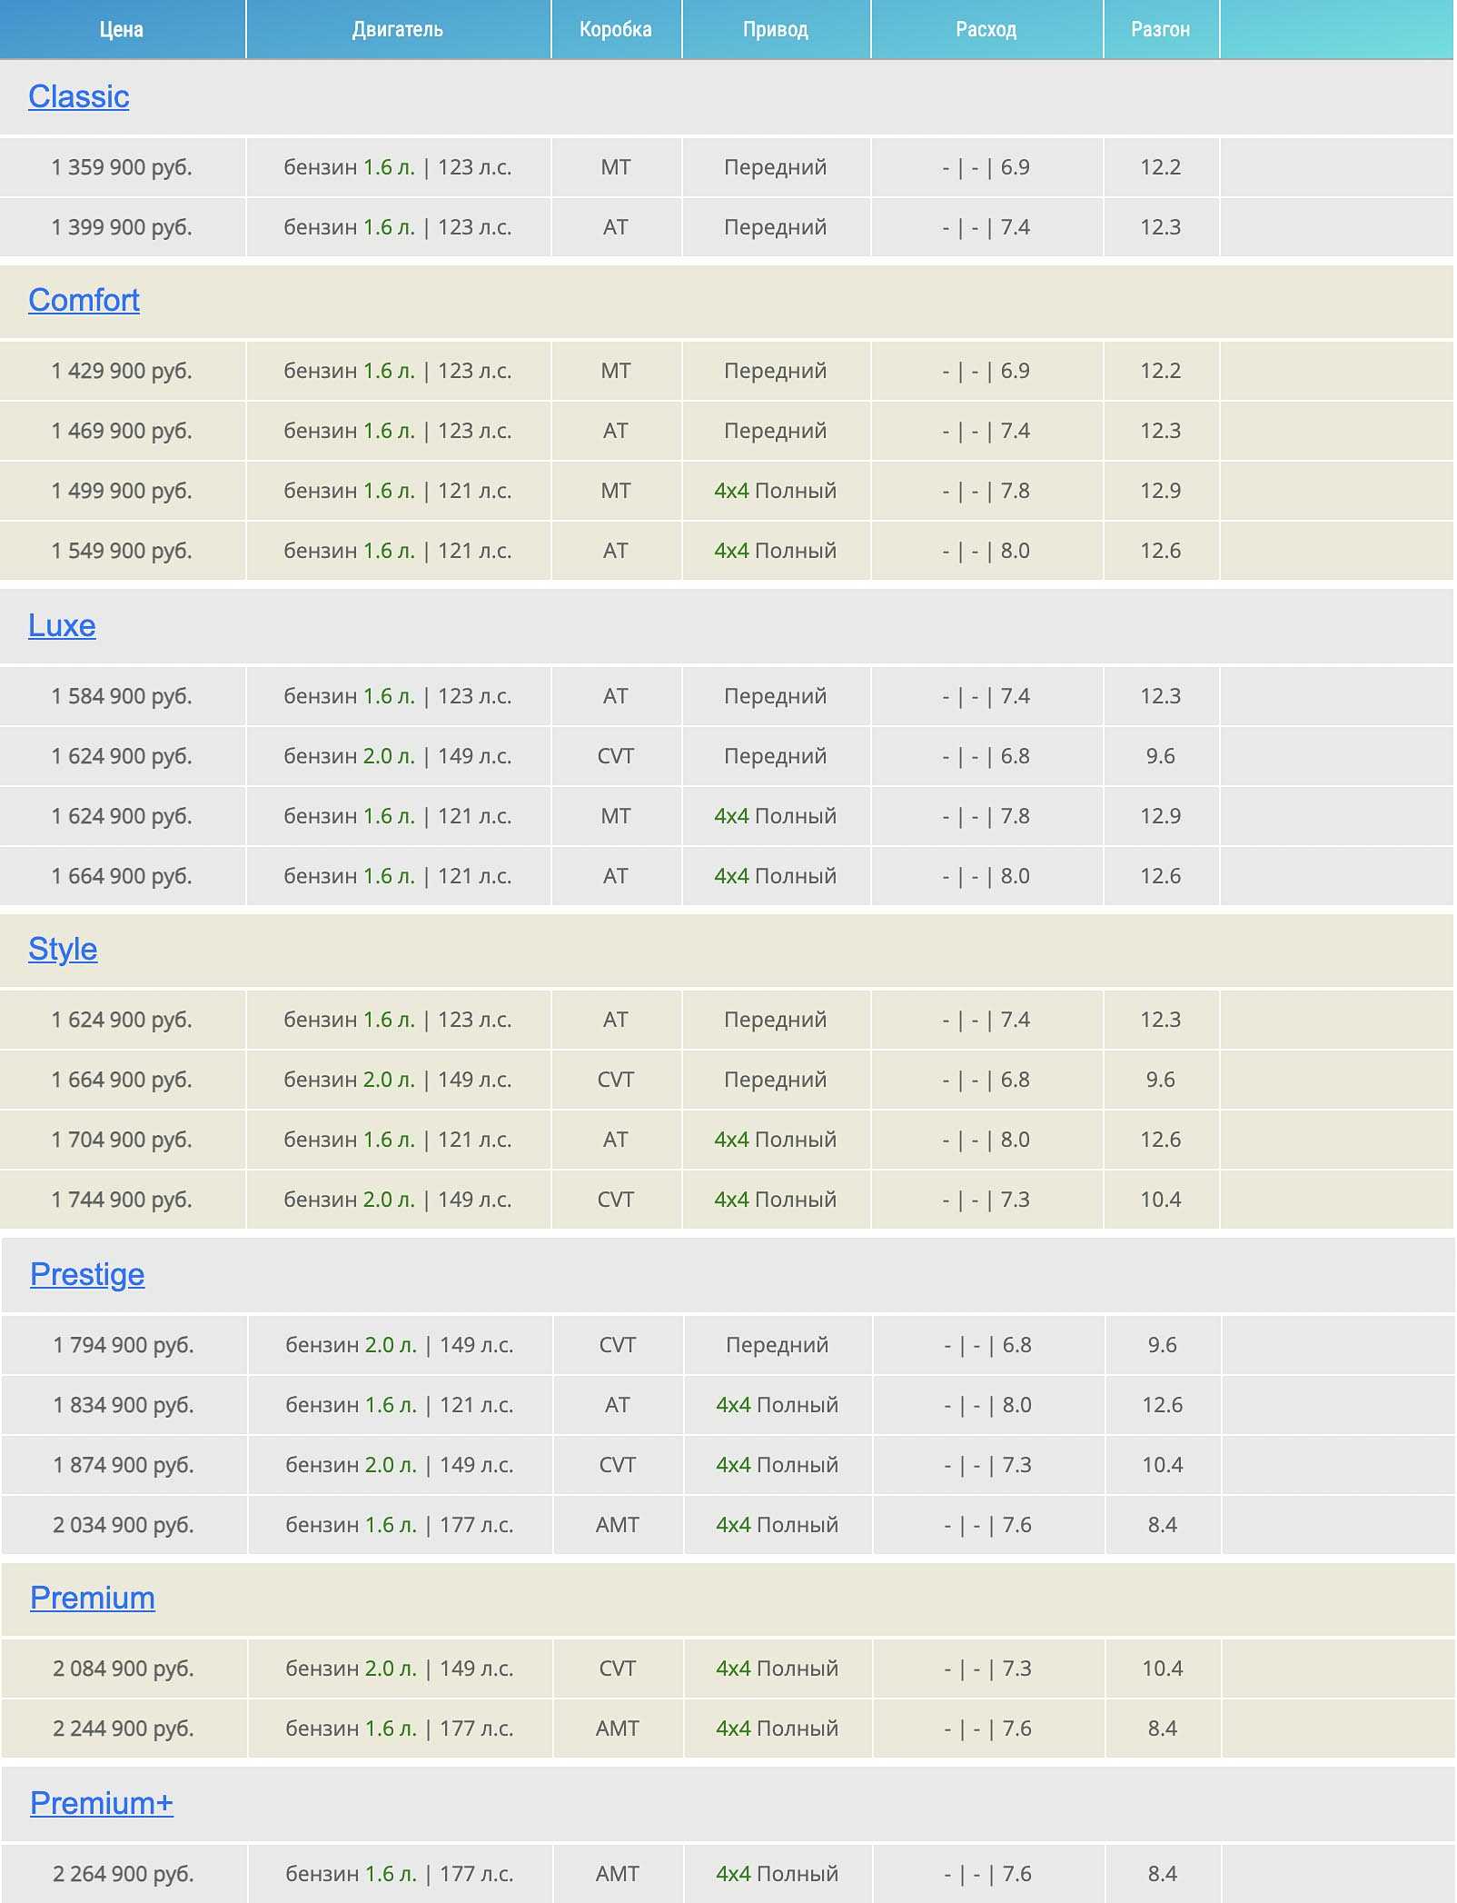The image size is (1457, 1903).
Task: Open the Style trim link
Action: [63, 950]
